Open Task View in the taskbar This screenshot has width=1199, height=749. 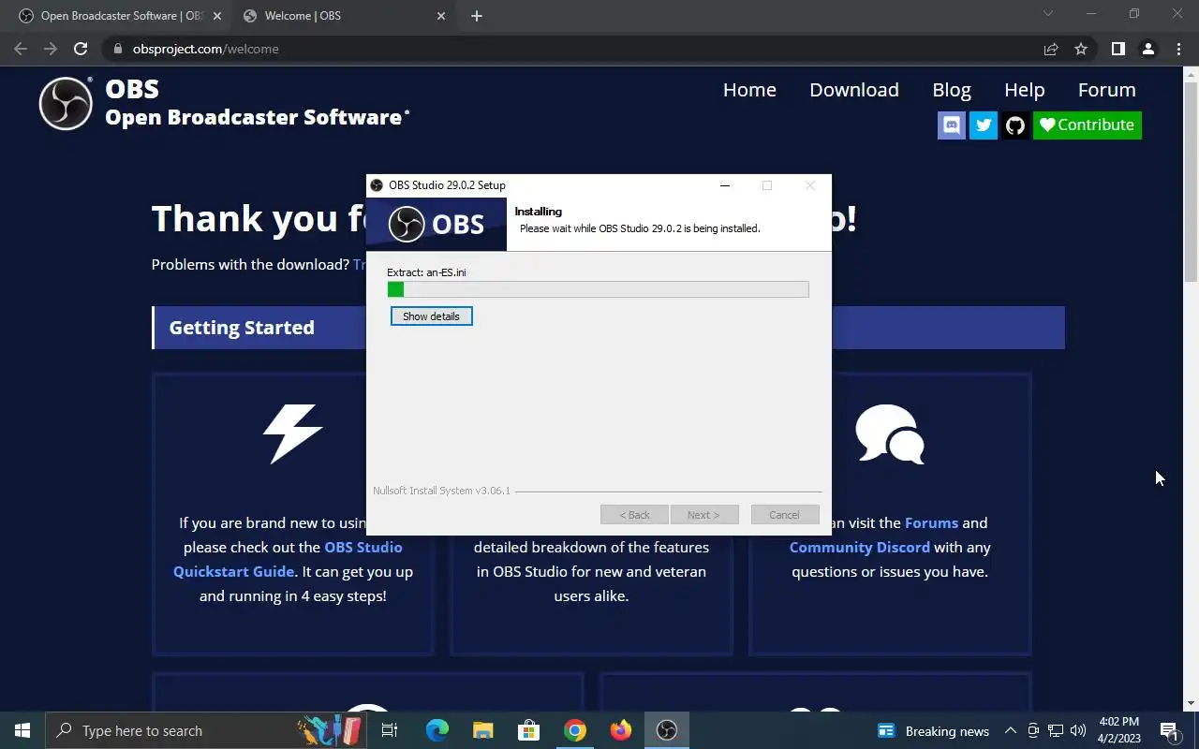390,730
